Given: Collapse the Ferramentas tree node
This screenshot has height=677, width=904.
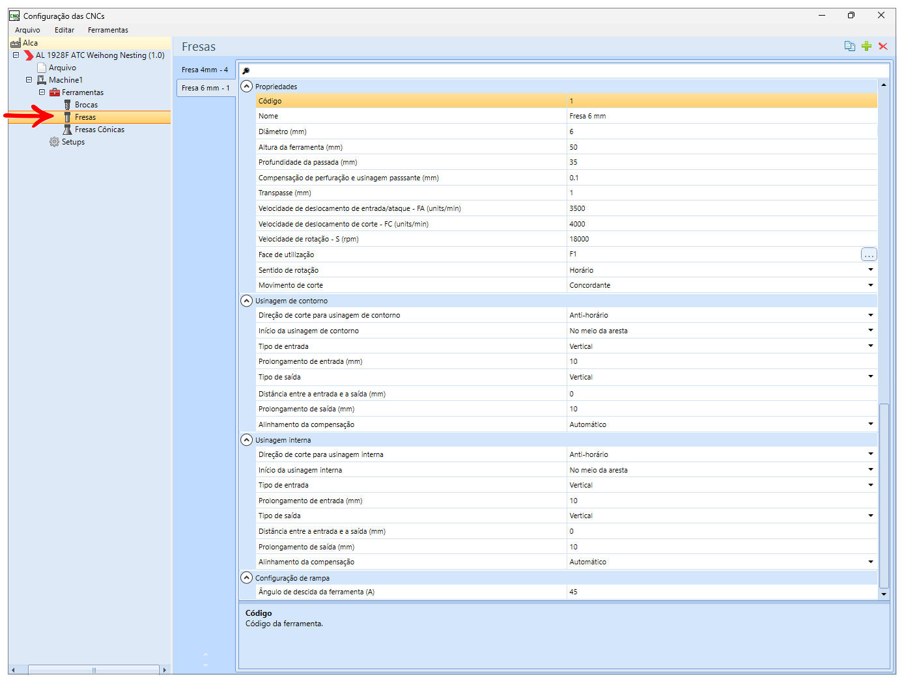Looking at the screenshot, I should pyautogui.click(x=42, y=92).
